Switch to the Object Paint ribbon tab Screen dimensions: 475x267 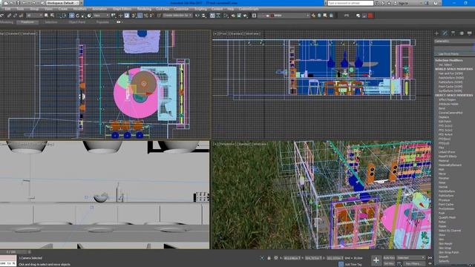(77, 22)
